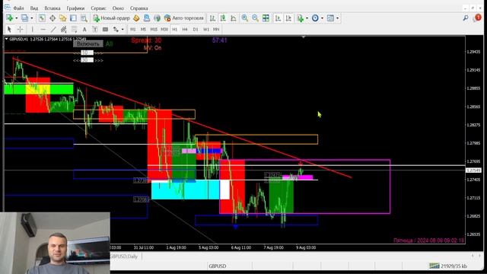The height and width of the screenshot is (274, 487).
Task: Click the MetaEditor yellow book icon
Action: pyautogui.click(x=136, y=18)
